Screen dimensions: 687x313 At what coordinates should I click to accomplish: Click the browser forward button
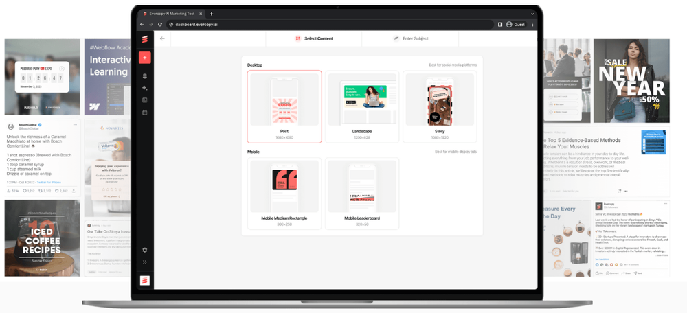(150, 25)
